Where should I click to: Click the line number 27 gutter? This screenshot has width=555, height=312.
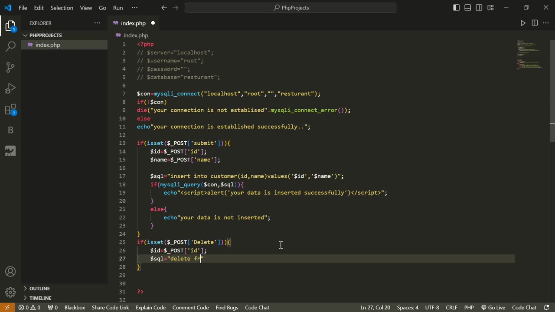(x=123, y=259)
